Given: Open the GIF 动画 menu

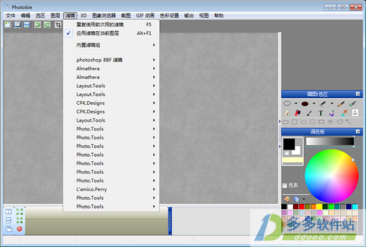Looking at the screenshot, I should pyautogui.click(x=145, y=15).
